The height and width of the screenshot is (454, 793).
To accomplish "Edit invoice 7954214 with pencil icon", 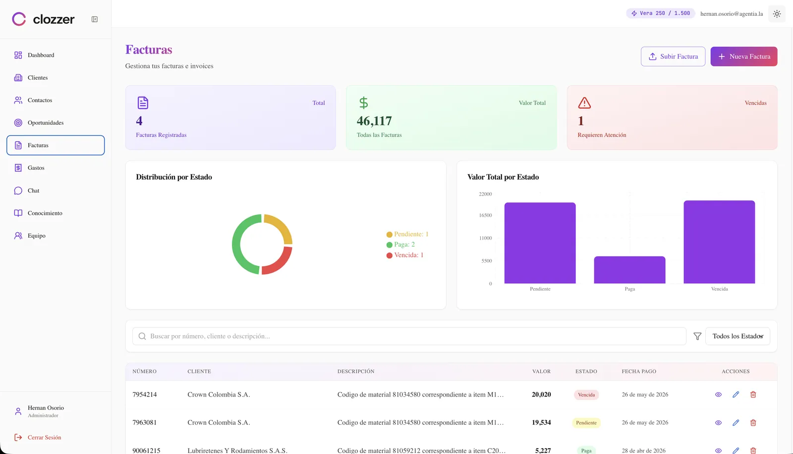I will [x=736, y=395].
